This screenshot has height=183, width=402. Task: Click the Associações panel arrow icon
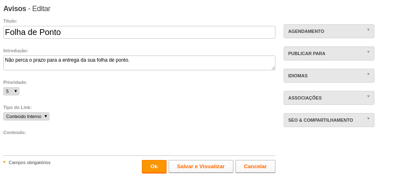[x=369, y=97]
